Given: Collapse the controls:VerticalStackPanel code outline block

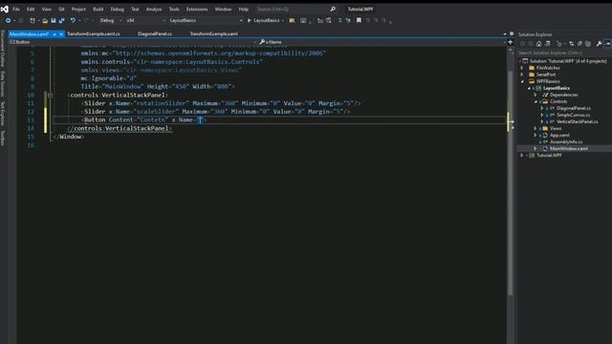Looking at the screenshot, I should pos(50,95).
